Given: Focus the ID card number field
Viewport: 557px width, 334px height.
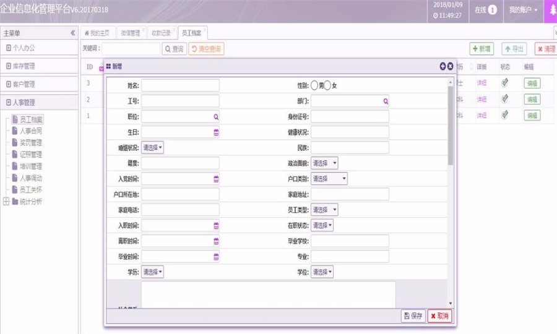Looking at the screenshot, I should pos(350,116).
